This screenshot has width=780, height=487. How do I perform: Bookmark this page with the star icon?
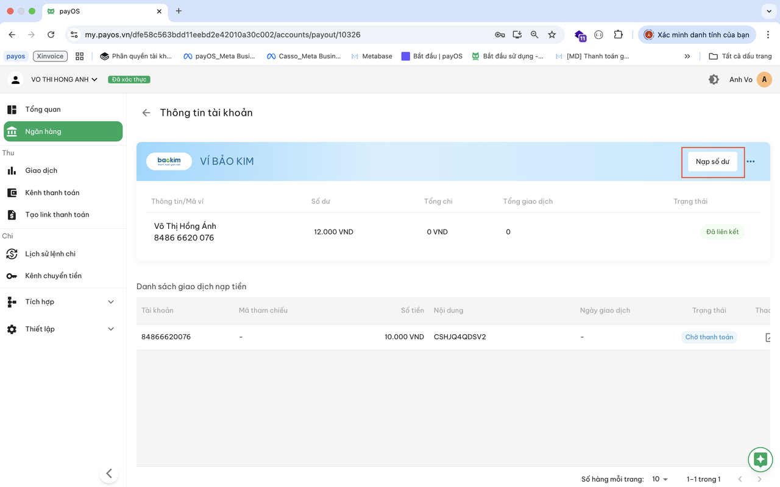click(x=552, y=35)
